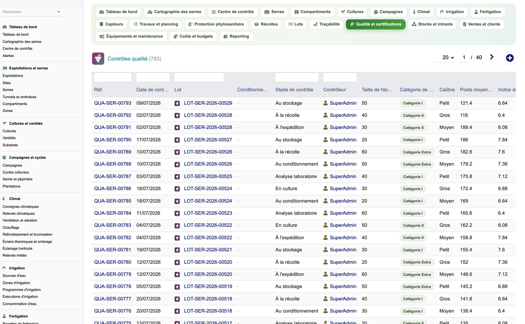
Task: Click user icon in row QUA-SER-00789
Action: 326,152
